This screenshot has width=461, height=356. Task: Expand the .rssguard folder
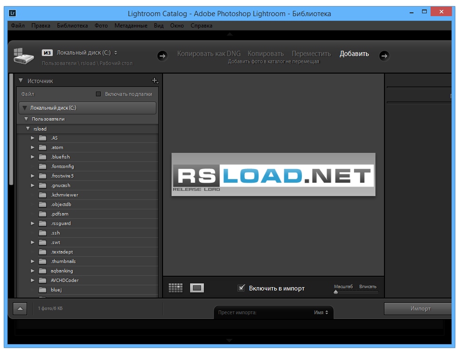point(33,224)
